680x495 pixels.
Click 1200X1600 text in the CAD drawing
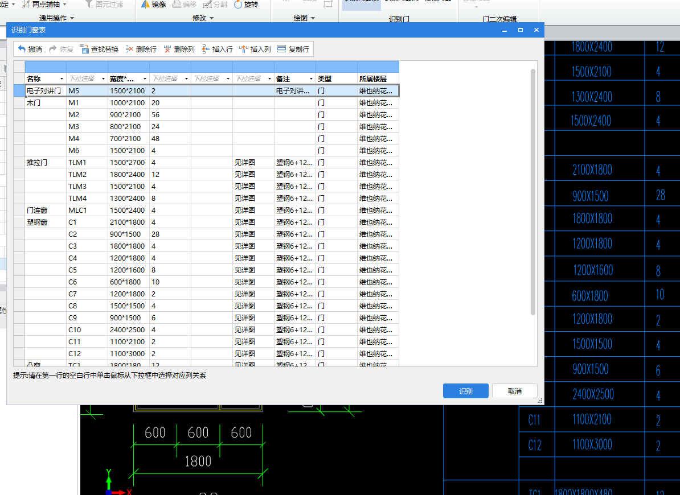point(593,270)
